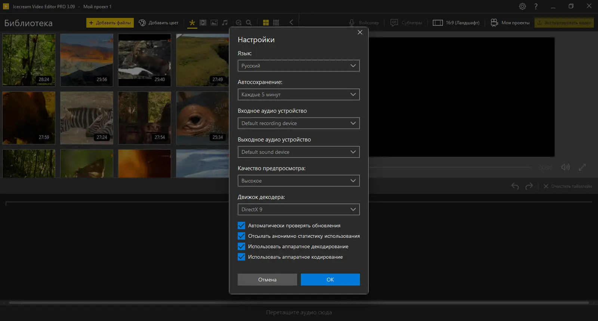The height and width of the screenshot is (321, 598).
Task: Switch library to small grid view
Action: tap(276, 23)
